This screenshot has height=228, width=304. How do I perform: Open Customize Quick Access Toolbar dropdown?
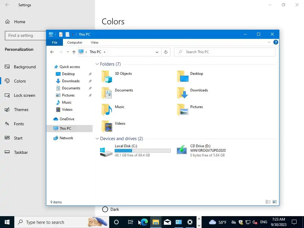pyautogui.click(x=73, y=34)
